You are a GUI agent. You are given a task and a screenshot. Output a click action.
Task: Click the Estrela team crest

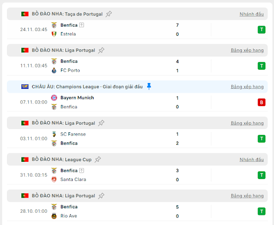(x=54, y=34)
